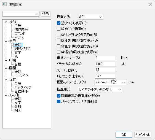Screen dimensions: 155x140
Task: Collapse the その他 tree node
Action: 6,95
